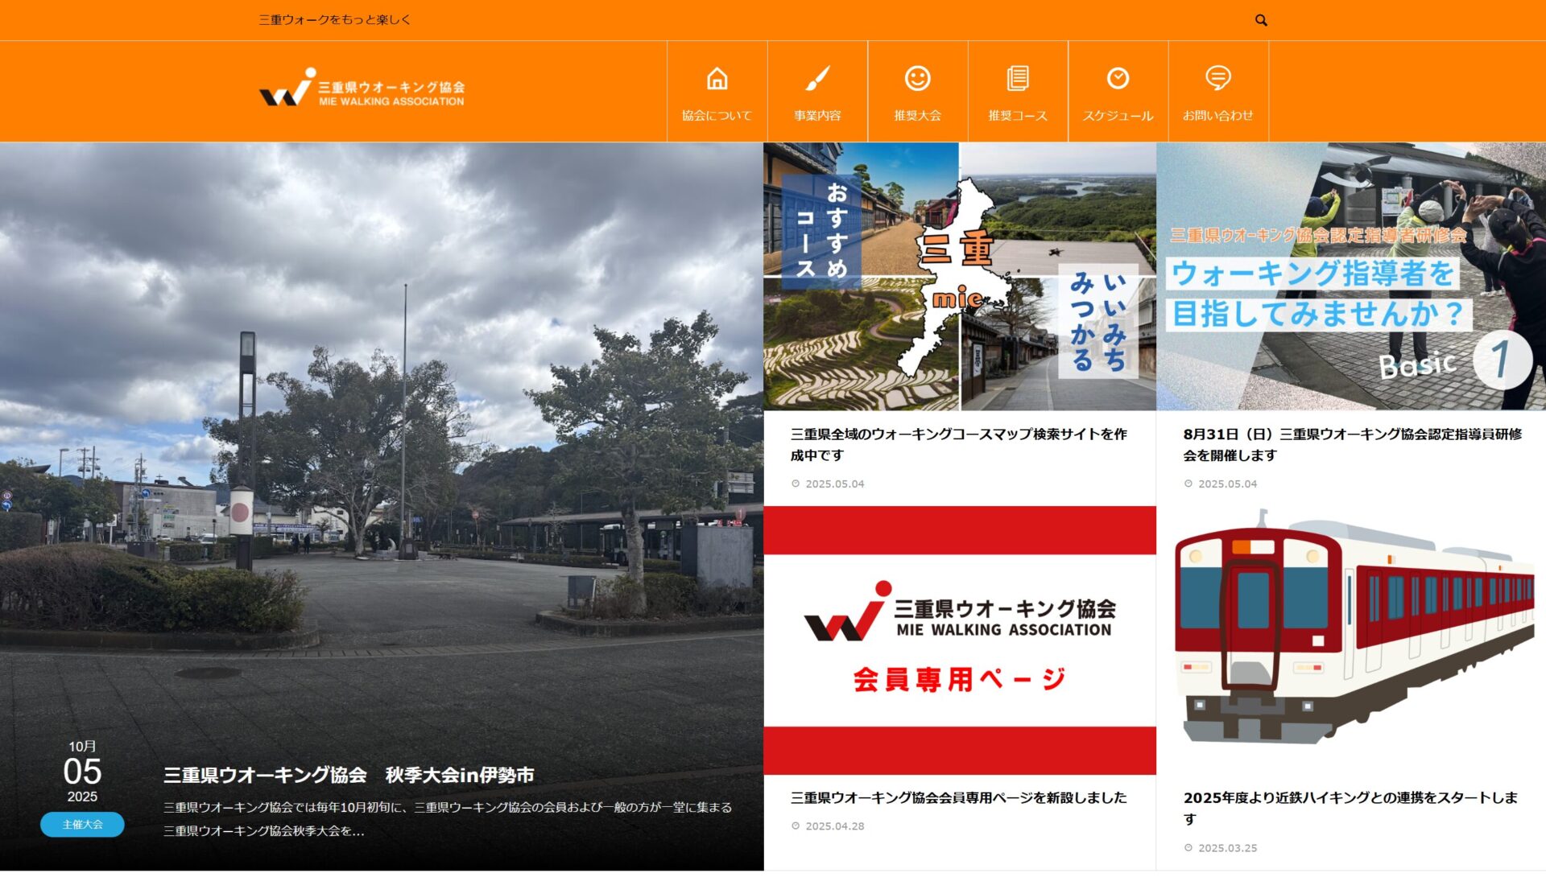Click the home icon above 協会について

(717, 79)
